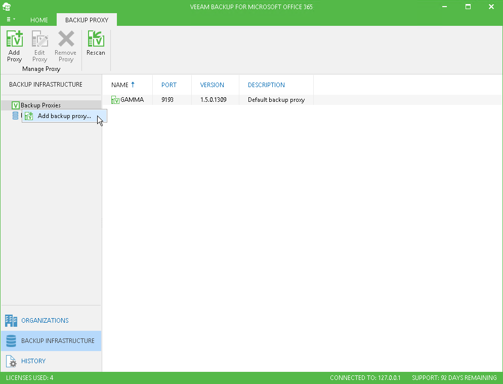Maximize the Veeam window

(x=468, y=7)
